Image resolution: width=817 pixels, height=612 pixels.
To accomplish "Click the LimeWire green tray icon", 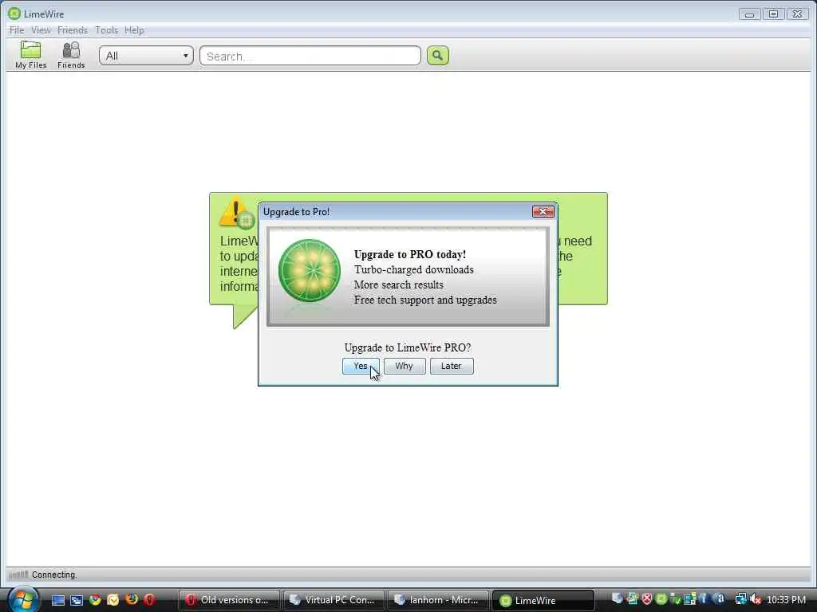I will [661, 599].
